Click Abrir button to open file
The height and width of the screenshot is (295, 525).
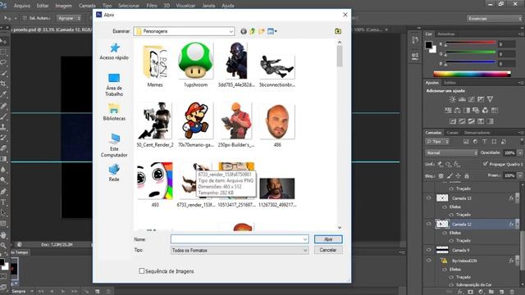[328, 239]
